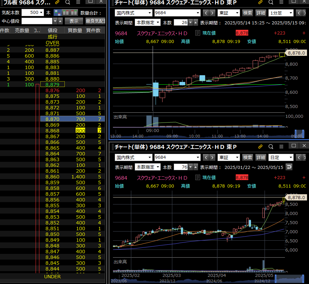Image resolution: width=309 pixels, height=284 pixels.
Task: Click 検索 button in 1分足 chart
Action: 248,13
